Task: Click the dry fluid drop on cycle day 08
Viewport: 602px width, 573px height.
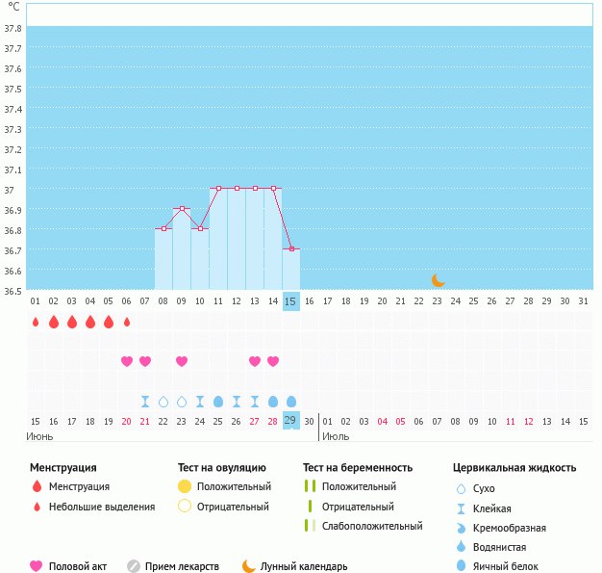Action: 163,401
